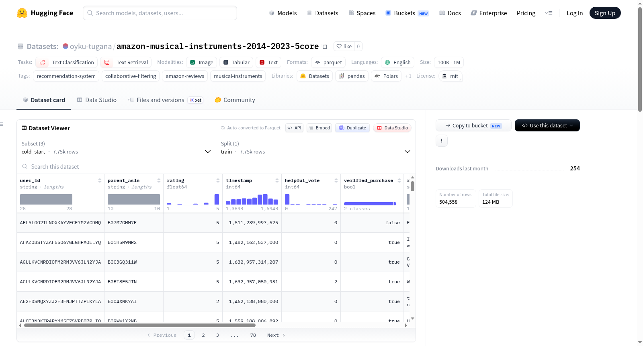The image size is (643, 346).
Task: Filter by the Image modality tag
Action: (x=201, y=62)
